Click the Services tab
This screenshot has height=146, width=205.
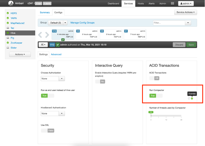[x=128, y=4]
